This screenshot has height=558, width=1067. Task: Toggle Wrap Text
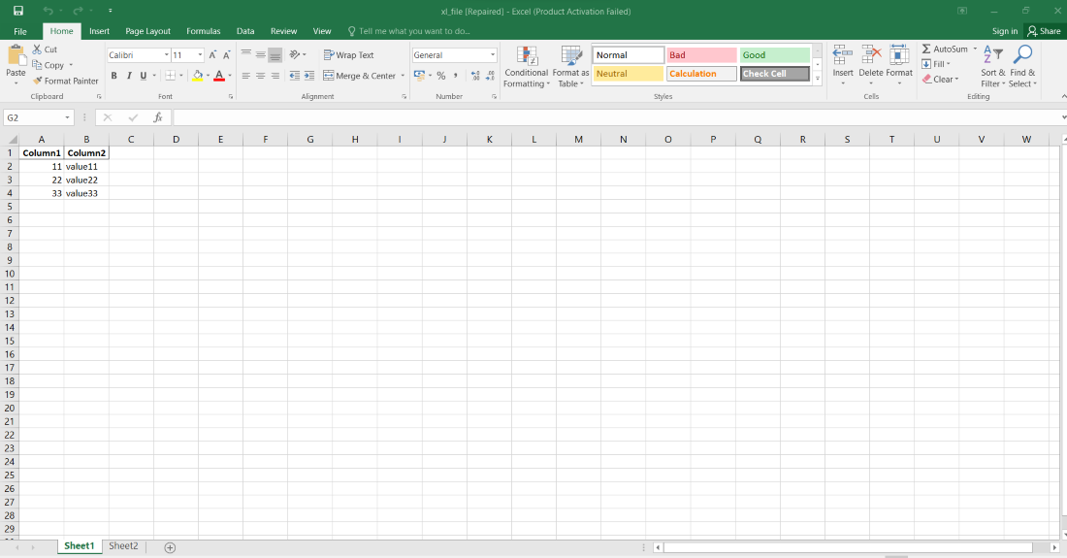(348, 55)
